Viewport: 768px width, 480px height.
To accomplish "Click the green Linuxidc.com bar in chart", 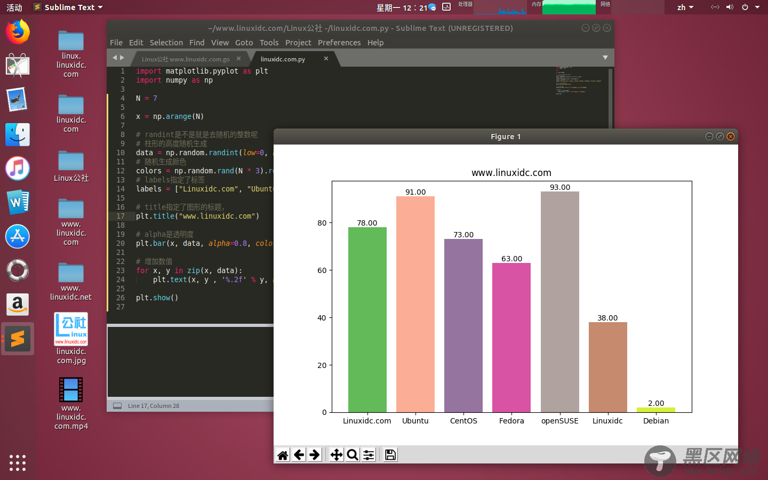I will point(367,319).
